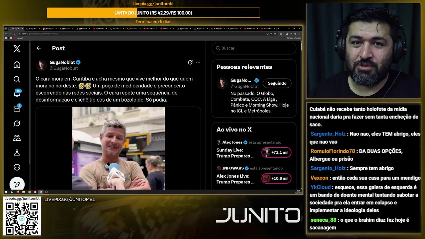Open a new browser tab with plus
This screenshot has height=239, width=425.
click(278, 29)
